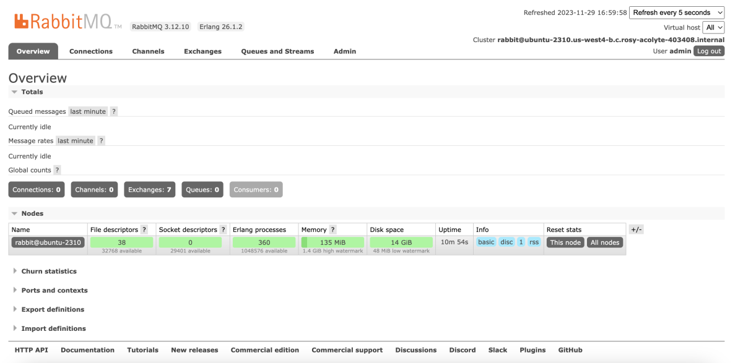Switch to the Queues and Streams tab
This screenshot has width=743, height=363.
277,51
